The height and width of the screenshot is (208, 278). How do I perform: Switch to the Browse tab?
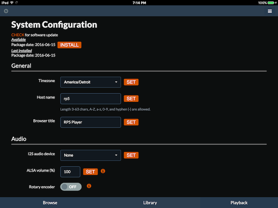click(50, 202)
